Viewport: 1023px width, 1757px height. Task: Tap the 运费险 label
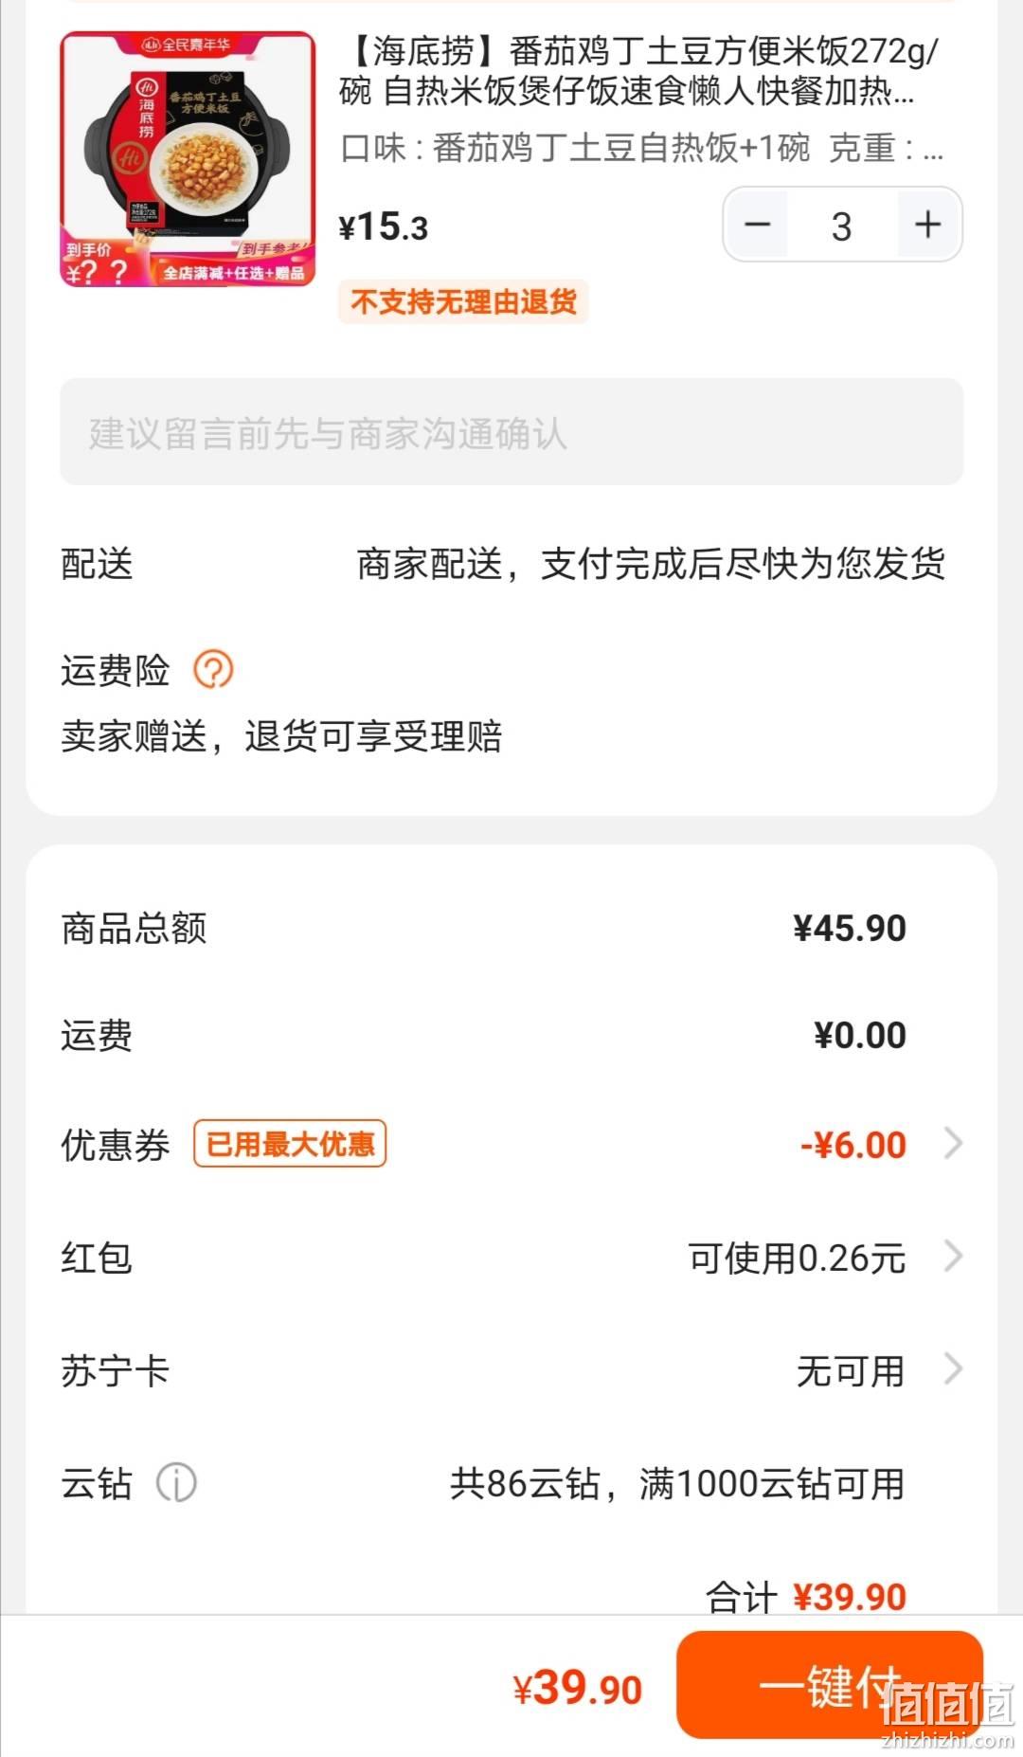(x=115, y=670)
